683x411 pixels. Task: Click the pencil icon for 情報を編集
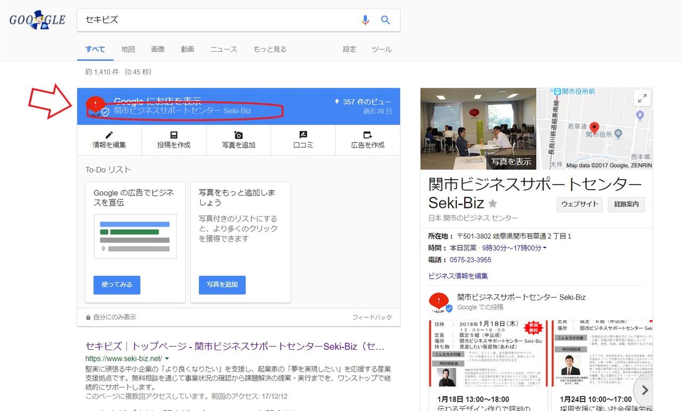(x=109, y=135)
